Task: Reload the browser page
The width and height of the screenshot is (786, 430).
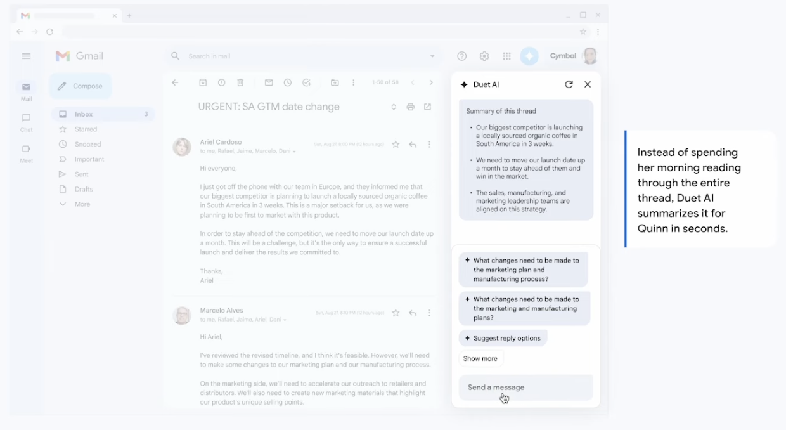Action: pyautogui.click(x=49, y=32)
